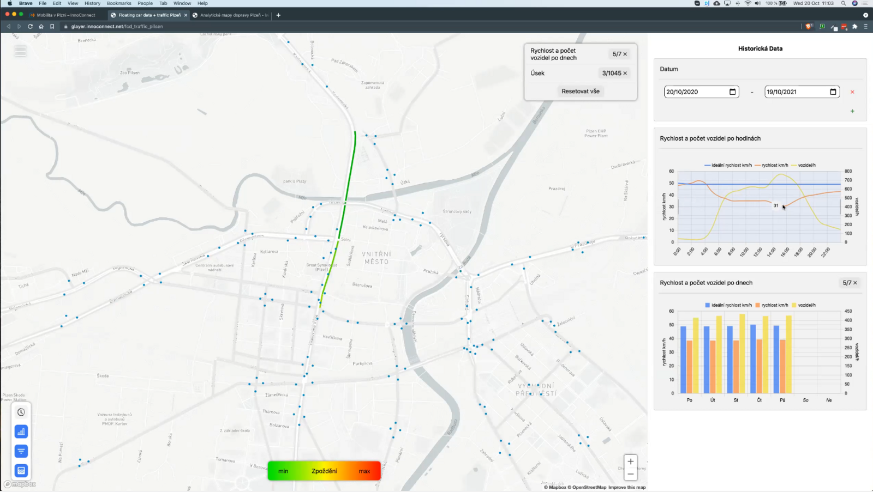The image size is (873, 492).
Task: Remove the date range with red X
Action: [852, 92]
